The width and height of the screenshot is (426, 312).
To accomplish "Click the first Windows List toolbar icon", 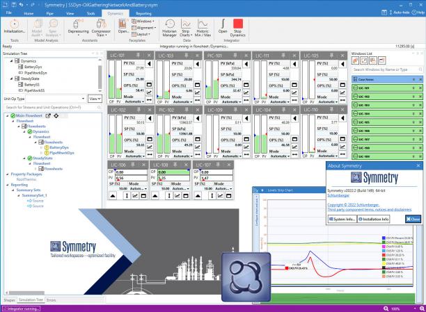I will pos(356,60).
